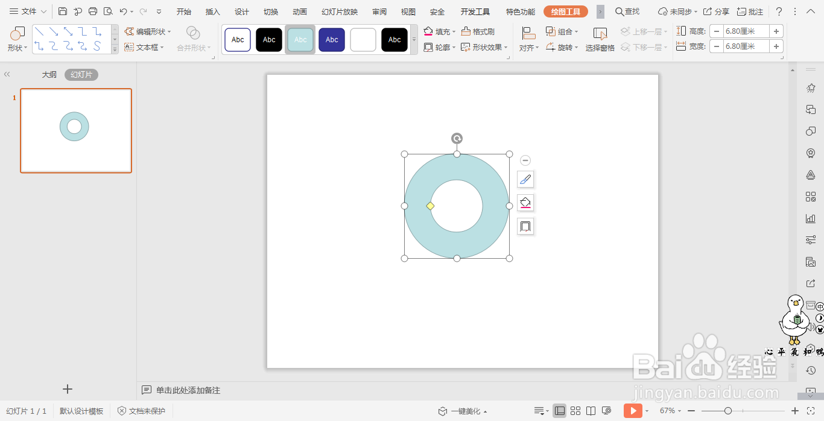Open the 文件 file menu
This screenshot has width=824, height=421.
tap(28, 11)
